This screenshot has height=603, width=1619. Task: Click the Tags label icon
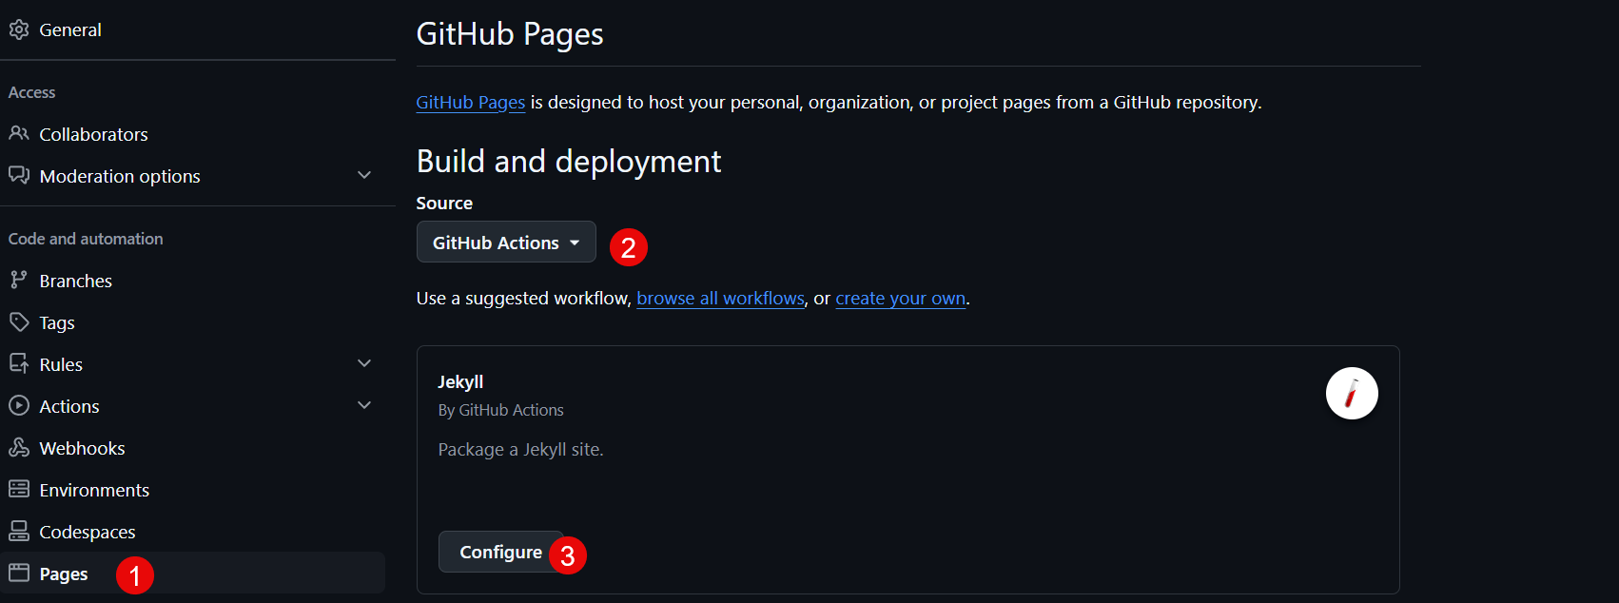point(19,321)
